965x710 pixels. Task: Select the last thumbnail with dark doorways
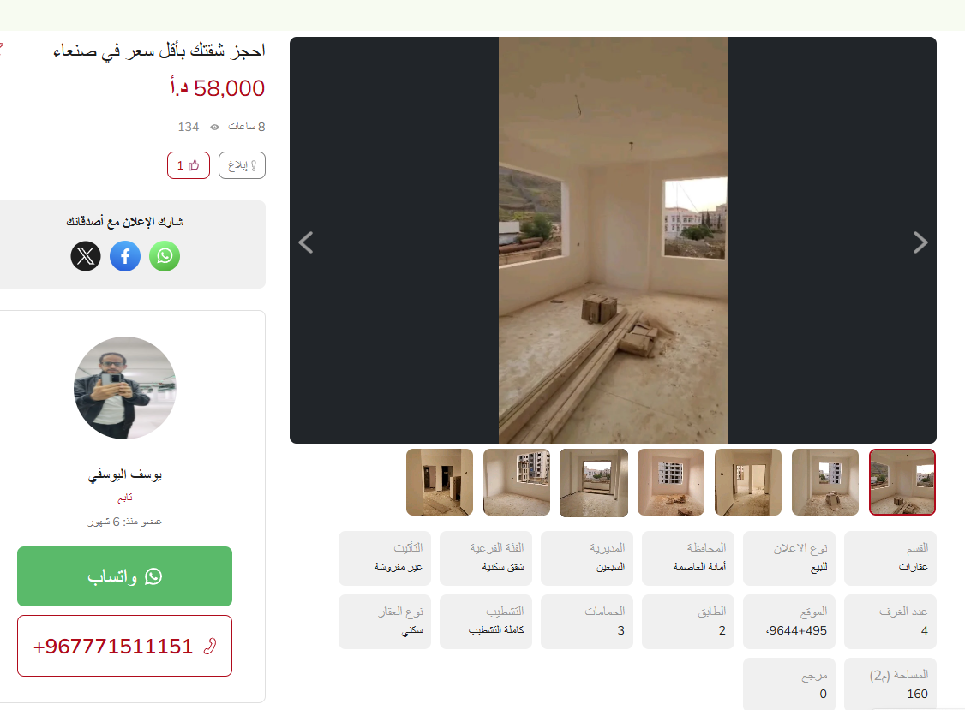pyautogui.click(x=440, y=482)
